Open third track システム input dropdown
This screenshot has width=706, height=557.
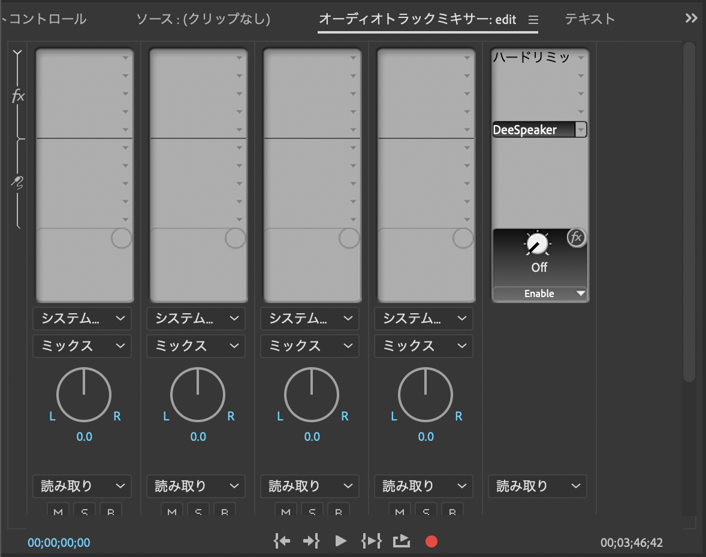[310, 319]
